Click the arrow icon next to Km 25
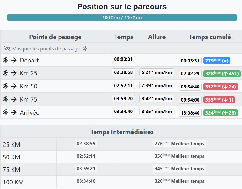 (x=14, y=73)
